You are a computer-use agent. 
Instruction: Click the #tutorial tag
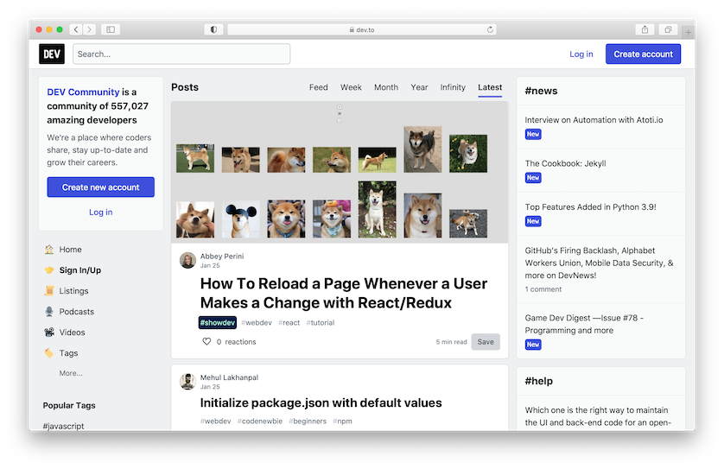[x=321, y=323]
